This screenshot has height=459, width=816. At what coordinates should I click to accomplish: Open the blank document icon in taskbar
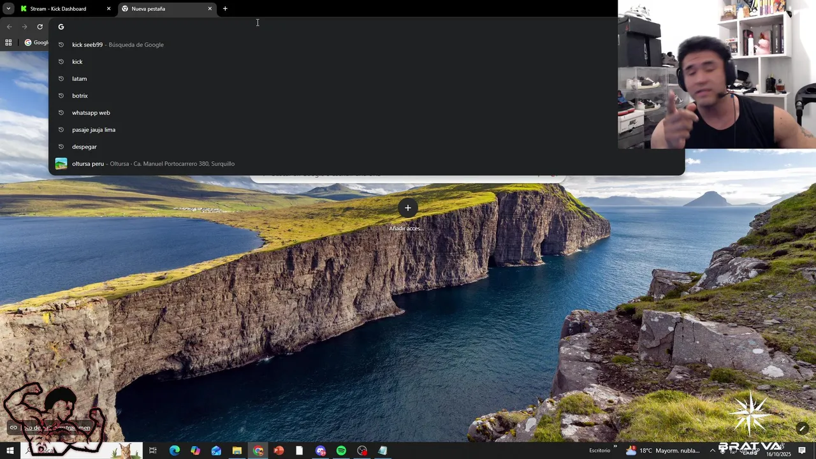point(300,451)
